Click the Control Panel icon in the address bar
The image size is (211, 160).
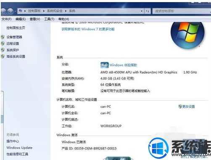click(x=21, y=11)
